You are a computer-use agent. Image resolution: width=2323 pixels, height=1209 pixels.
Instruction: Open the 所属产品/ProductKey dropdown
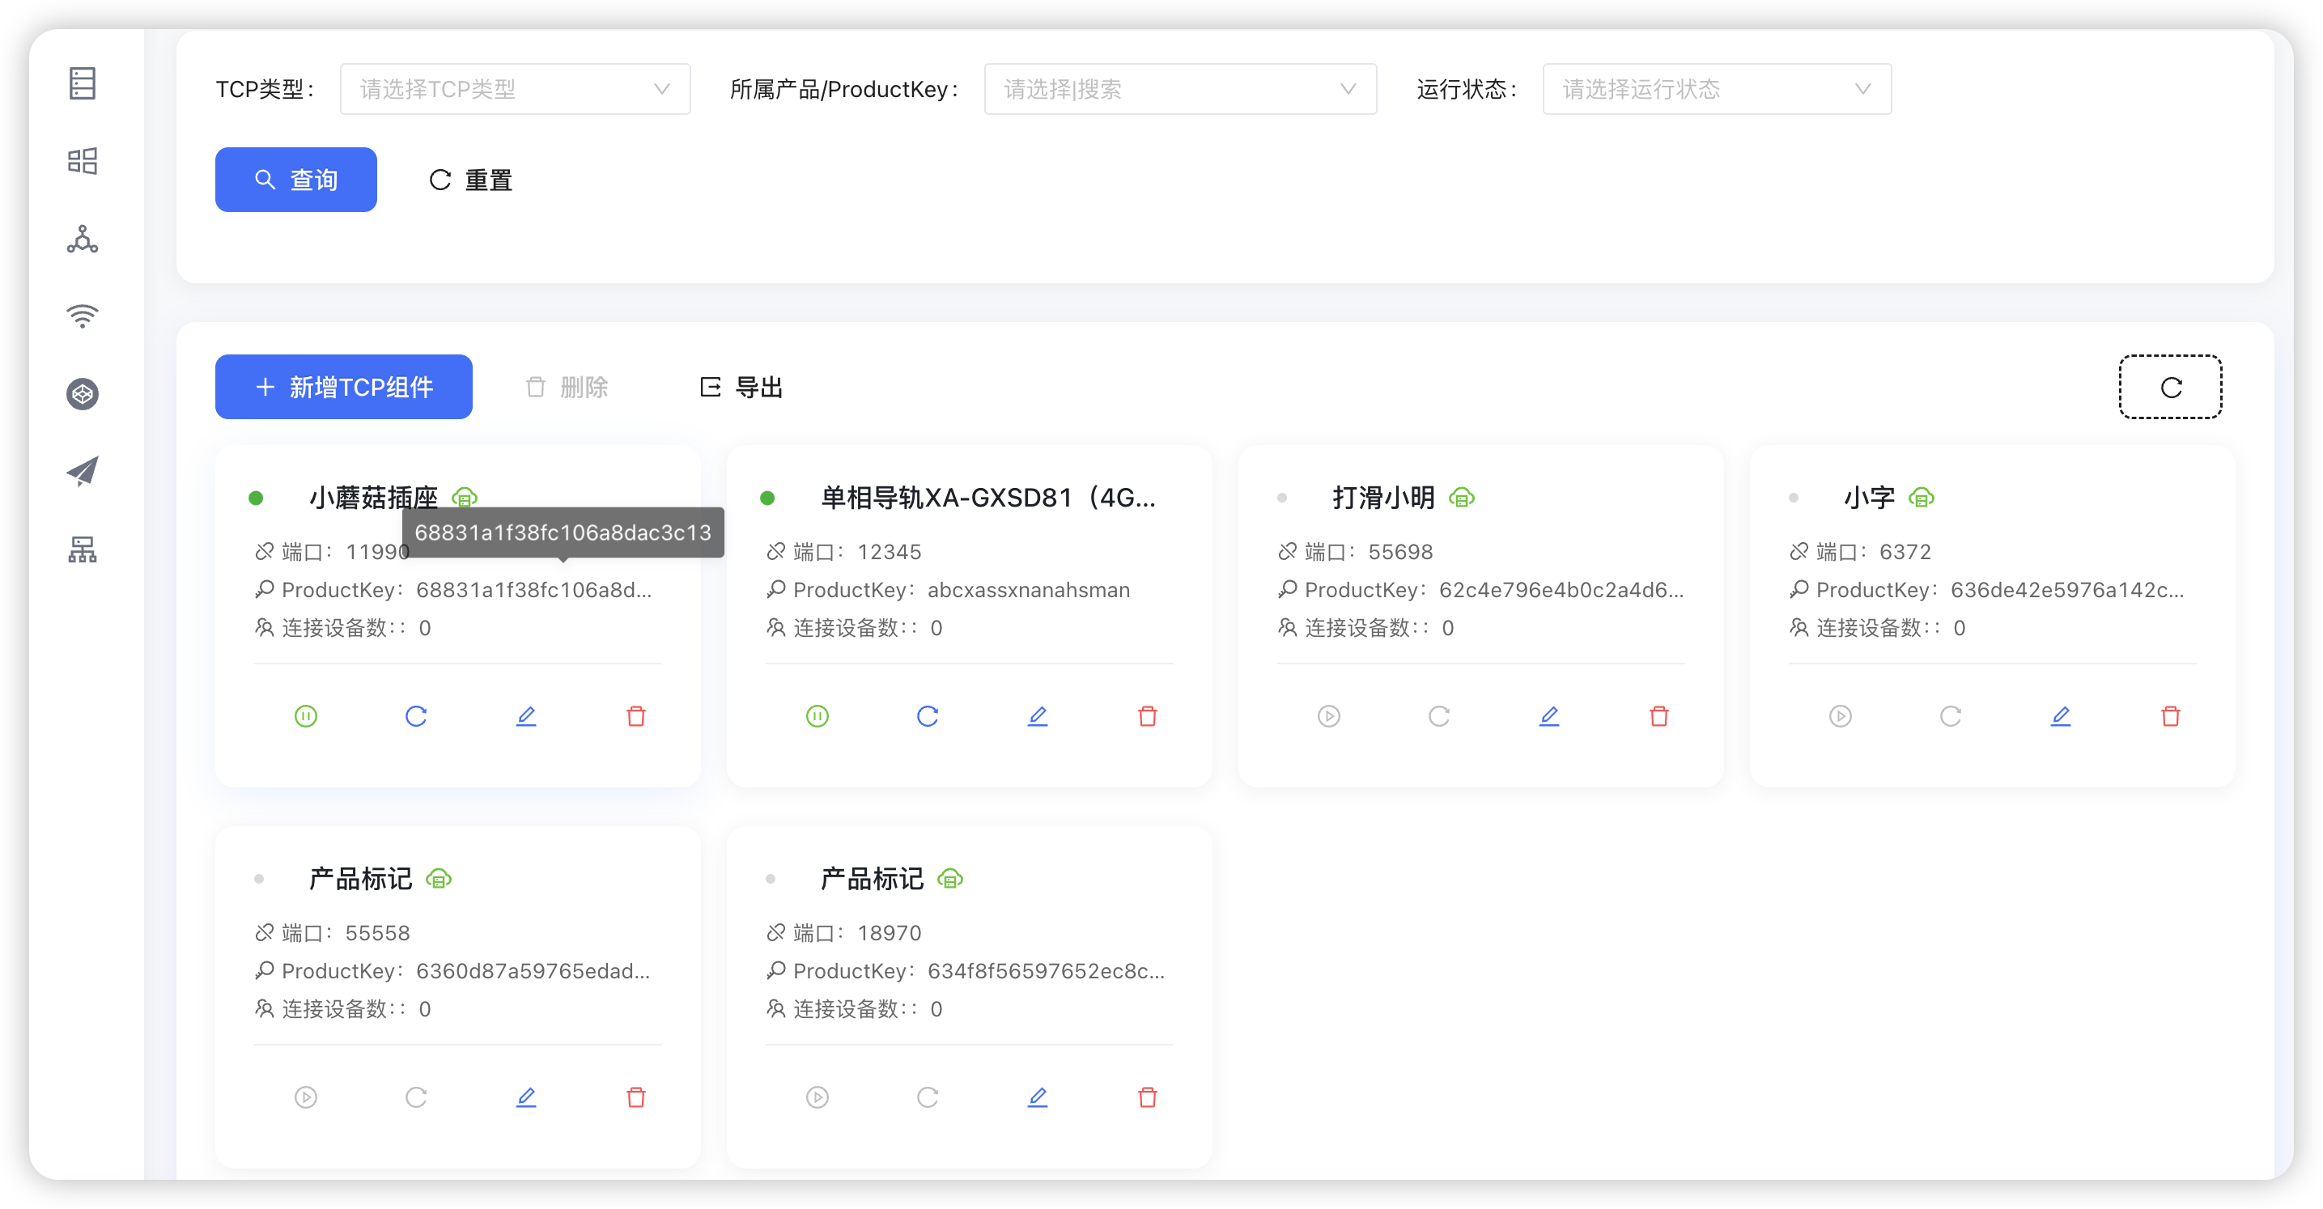(1179, 88)
